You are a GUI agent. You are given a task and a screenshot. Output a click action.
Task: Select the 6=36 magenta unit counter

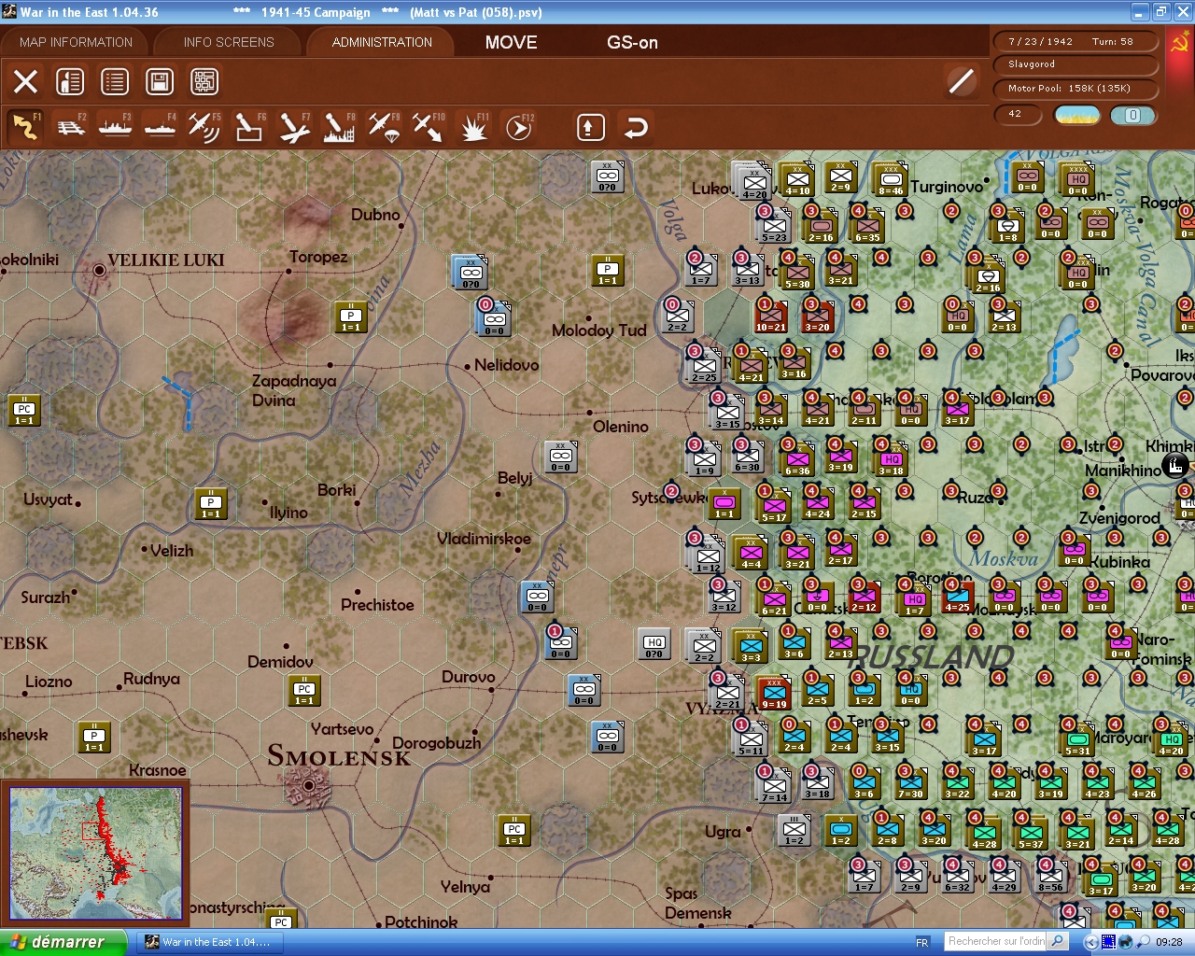point(797,459)
